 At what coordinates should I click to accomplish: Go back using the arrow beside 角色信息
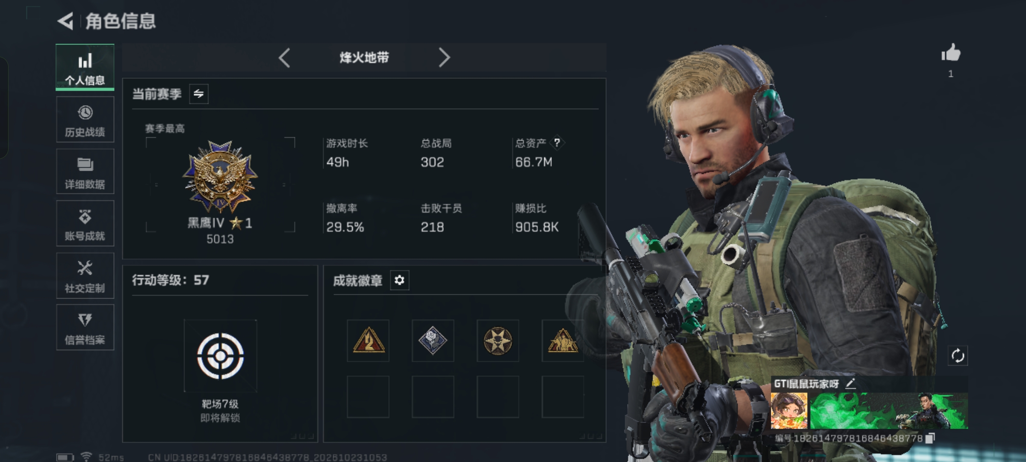65,21
